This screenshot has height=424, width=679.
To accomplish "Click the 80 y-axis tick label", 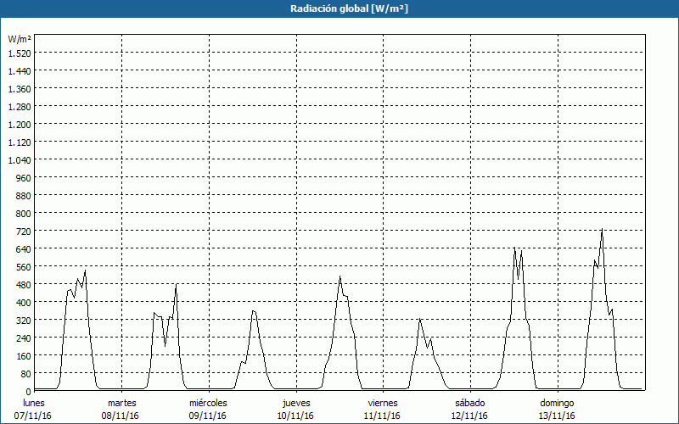I will (x=25, y=373).
